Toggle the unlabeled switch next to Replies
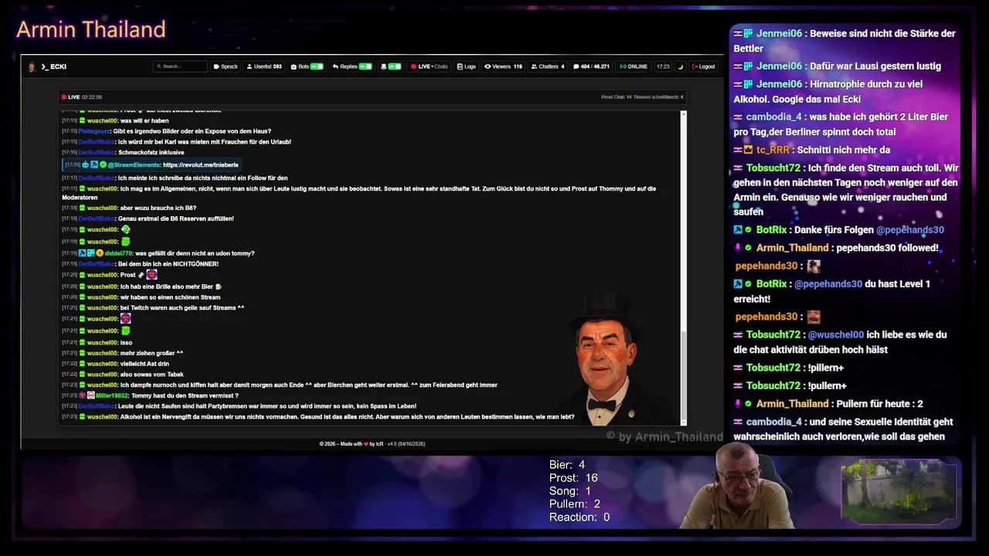The height and width of the screenshot is (556, 989). click(x=395, y=66)
